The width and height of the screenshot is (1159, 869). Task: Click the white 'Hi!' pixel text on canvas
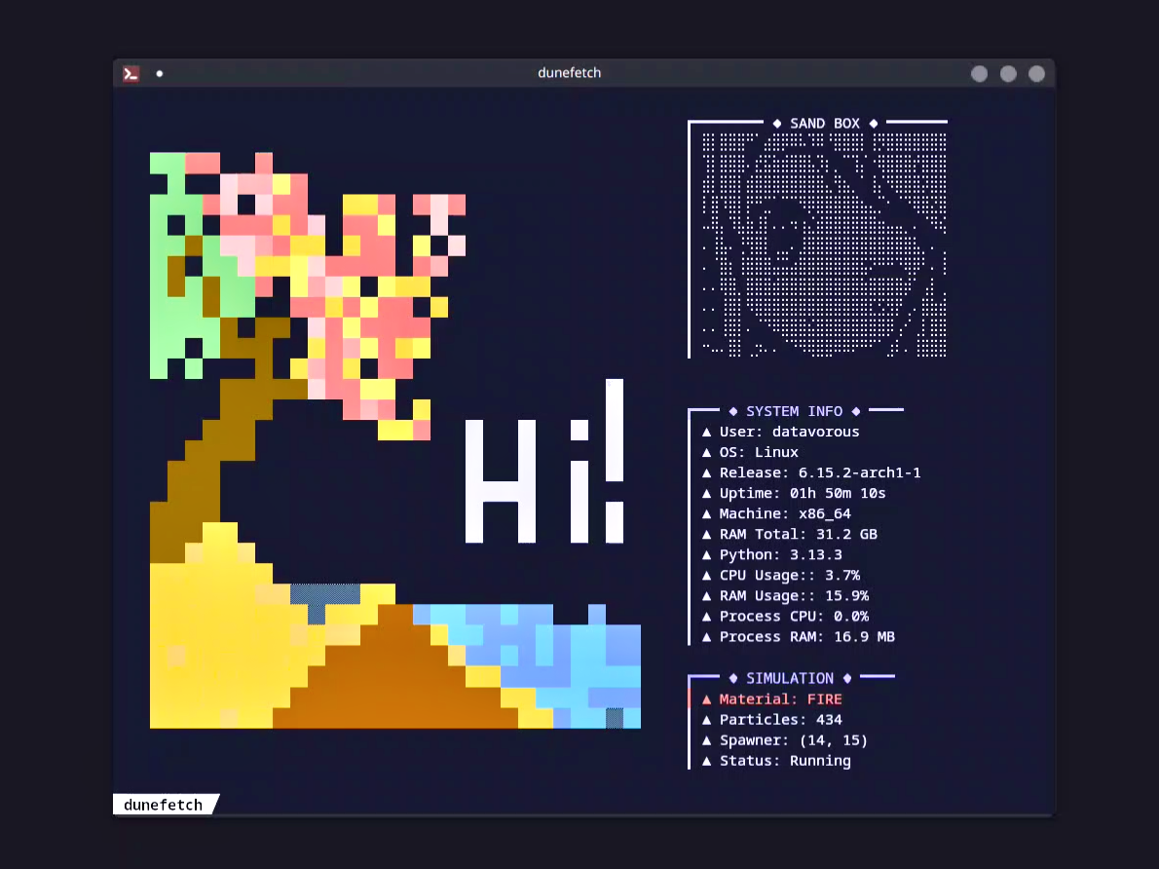point(544,462)
